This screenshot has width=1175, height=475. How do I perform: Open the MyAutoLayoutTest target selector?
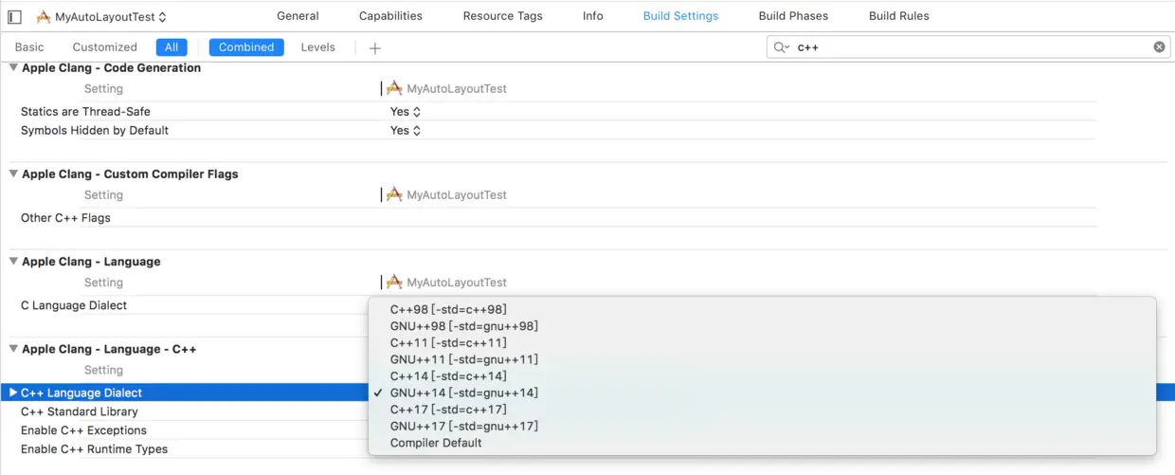coord(102,17)
